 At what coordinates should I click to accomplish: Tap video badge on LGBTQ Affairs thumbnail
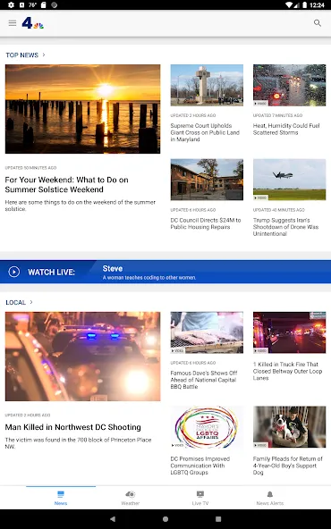click(178, 445)
